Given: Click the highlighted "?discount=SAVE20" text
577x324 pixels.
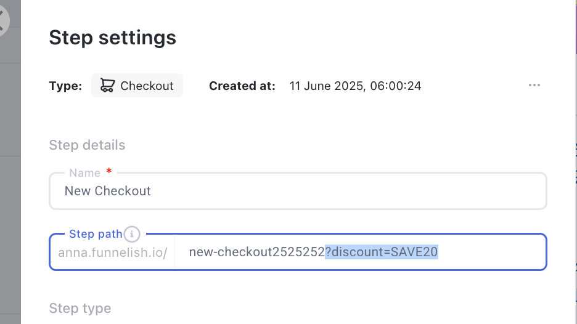Looking at the screenshot, I should pyautogui.click(x=381, y=252).
